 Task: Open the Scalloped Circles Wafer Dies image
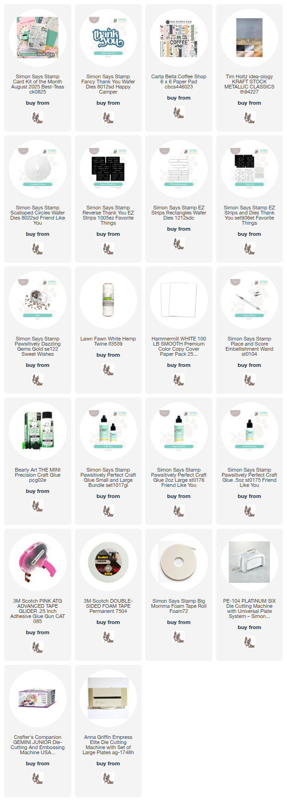coord(37,169)
